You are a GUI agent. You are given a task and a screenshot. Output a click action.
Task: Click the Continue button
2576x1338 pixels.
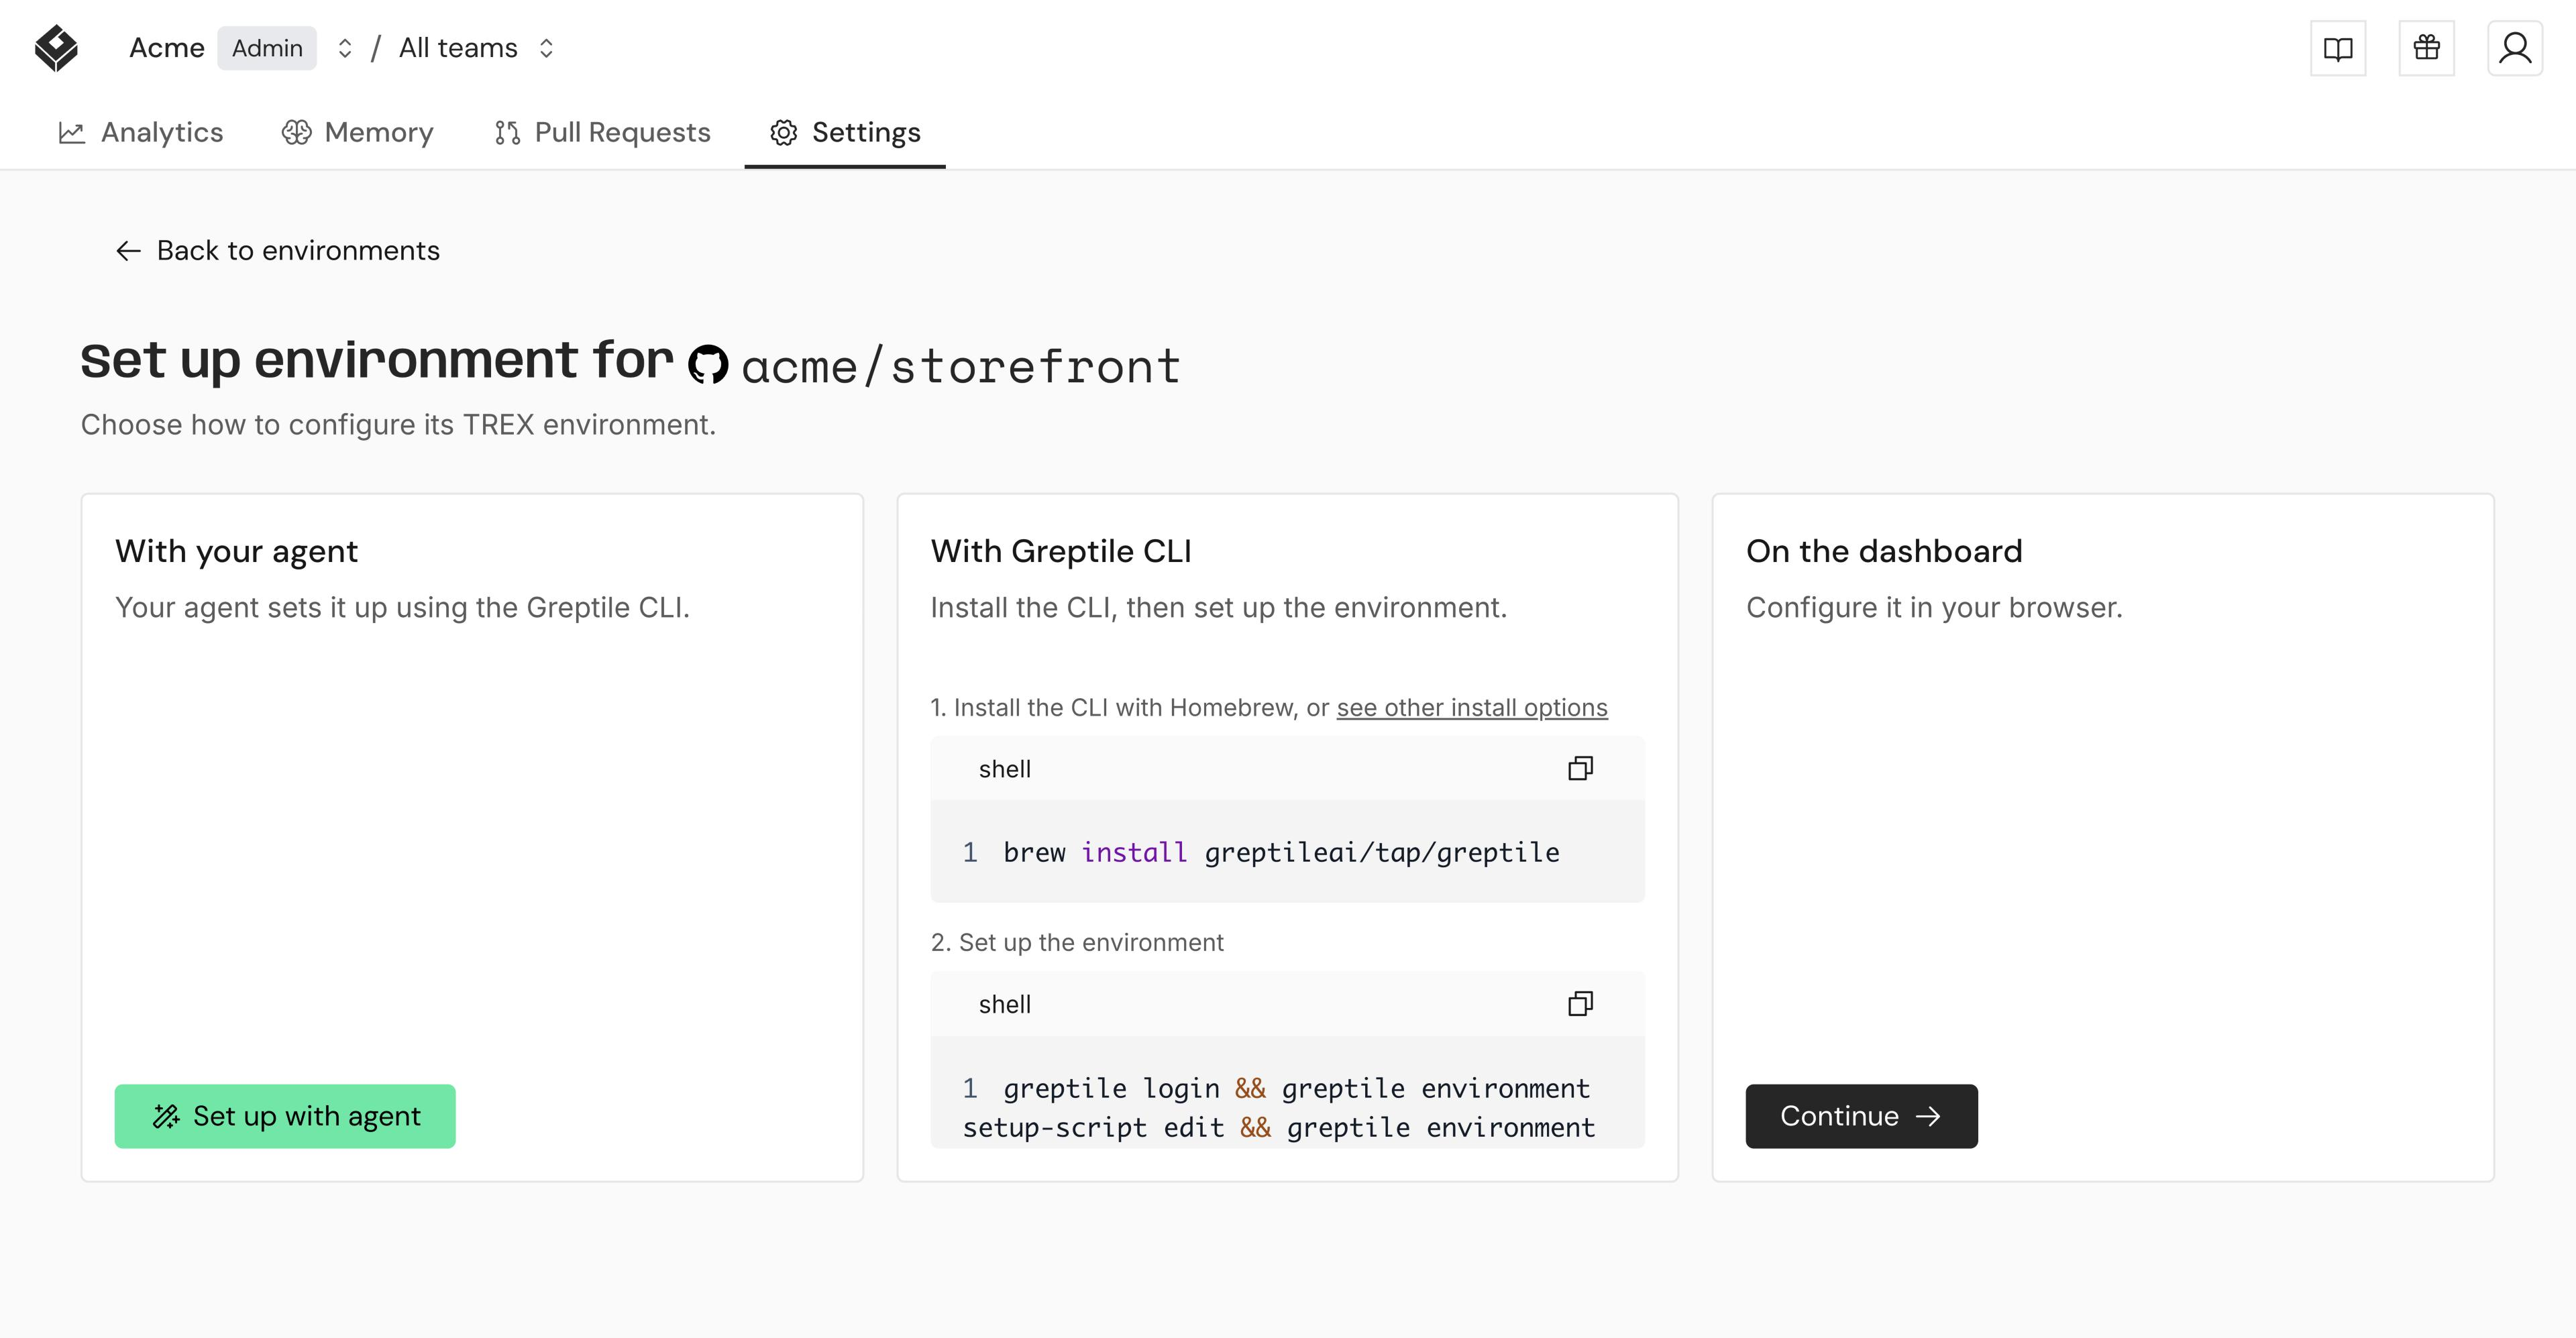(x=1861, y=1116)
